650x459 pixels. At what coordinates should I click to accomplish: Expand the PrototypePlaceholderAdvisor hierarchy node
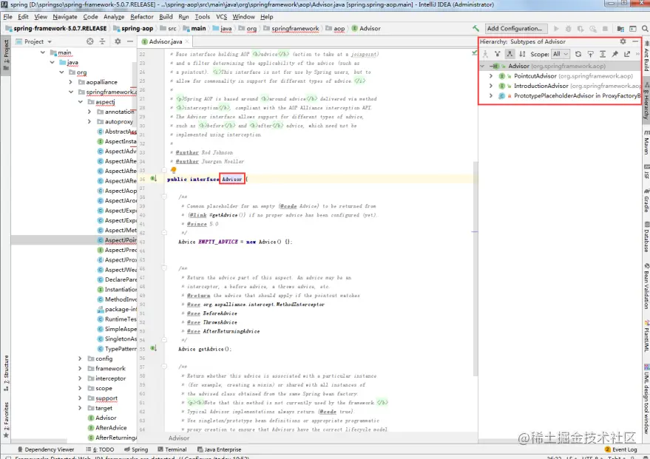point(491,95)
